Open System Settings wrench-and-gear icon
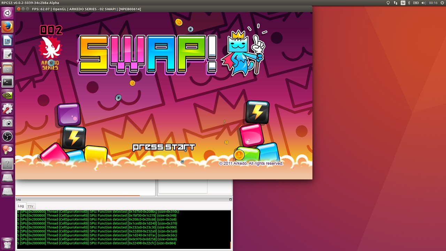This screenshot has width=446, height=251. [x=7, y=109]
